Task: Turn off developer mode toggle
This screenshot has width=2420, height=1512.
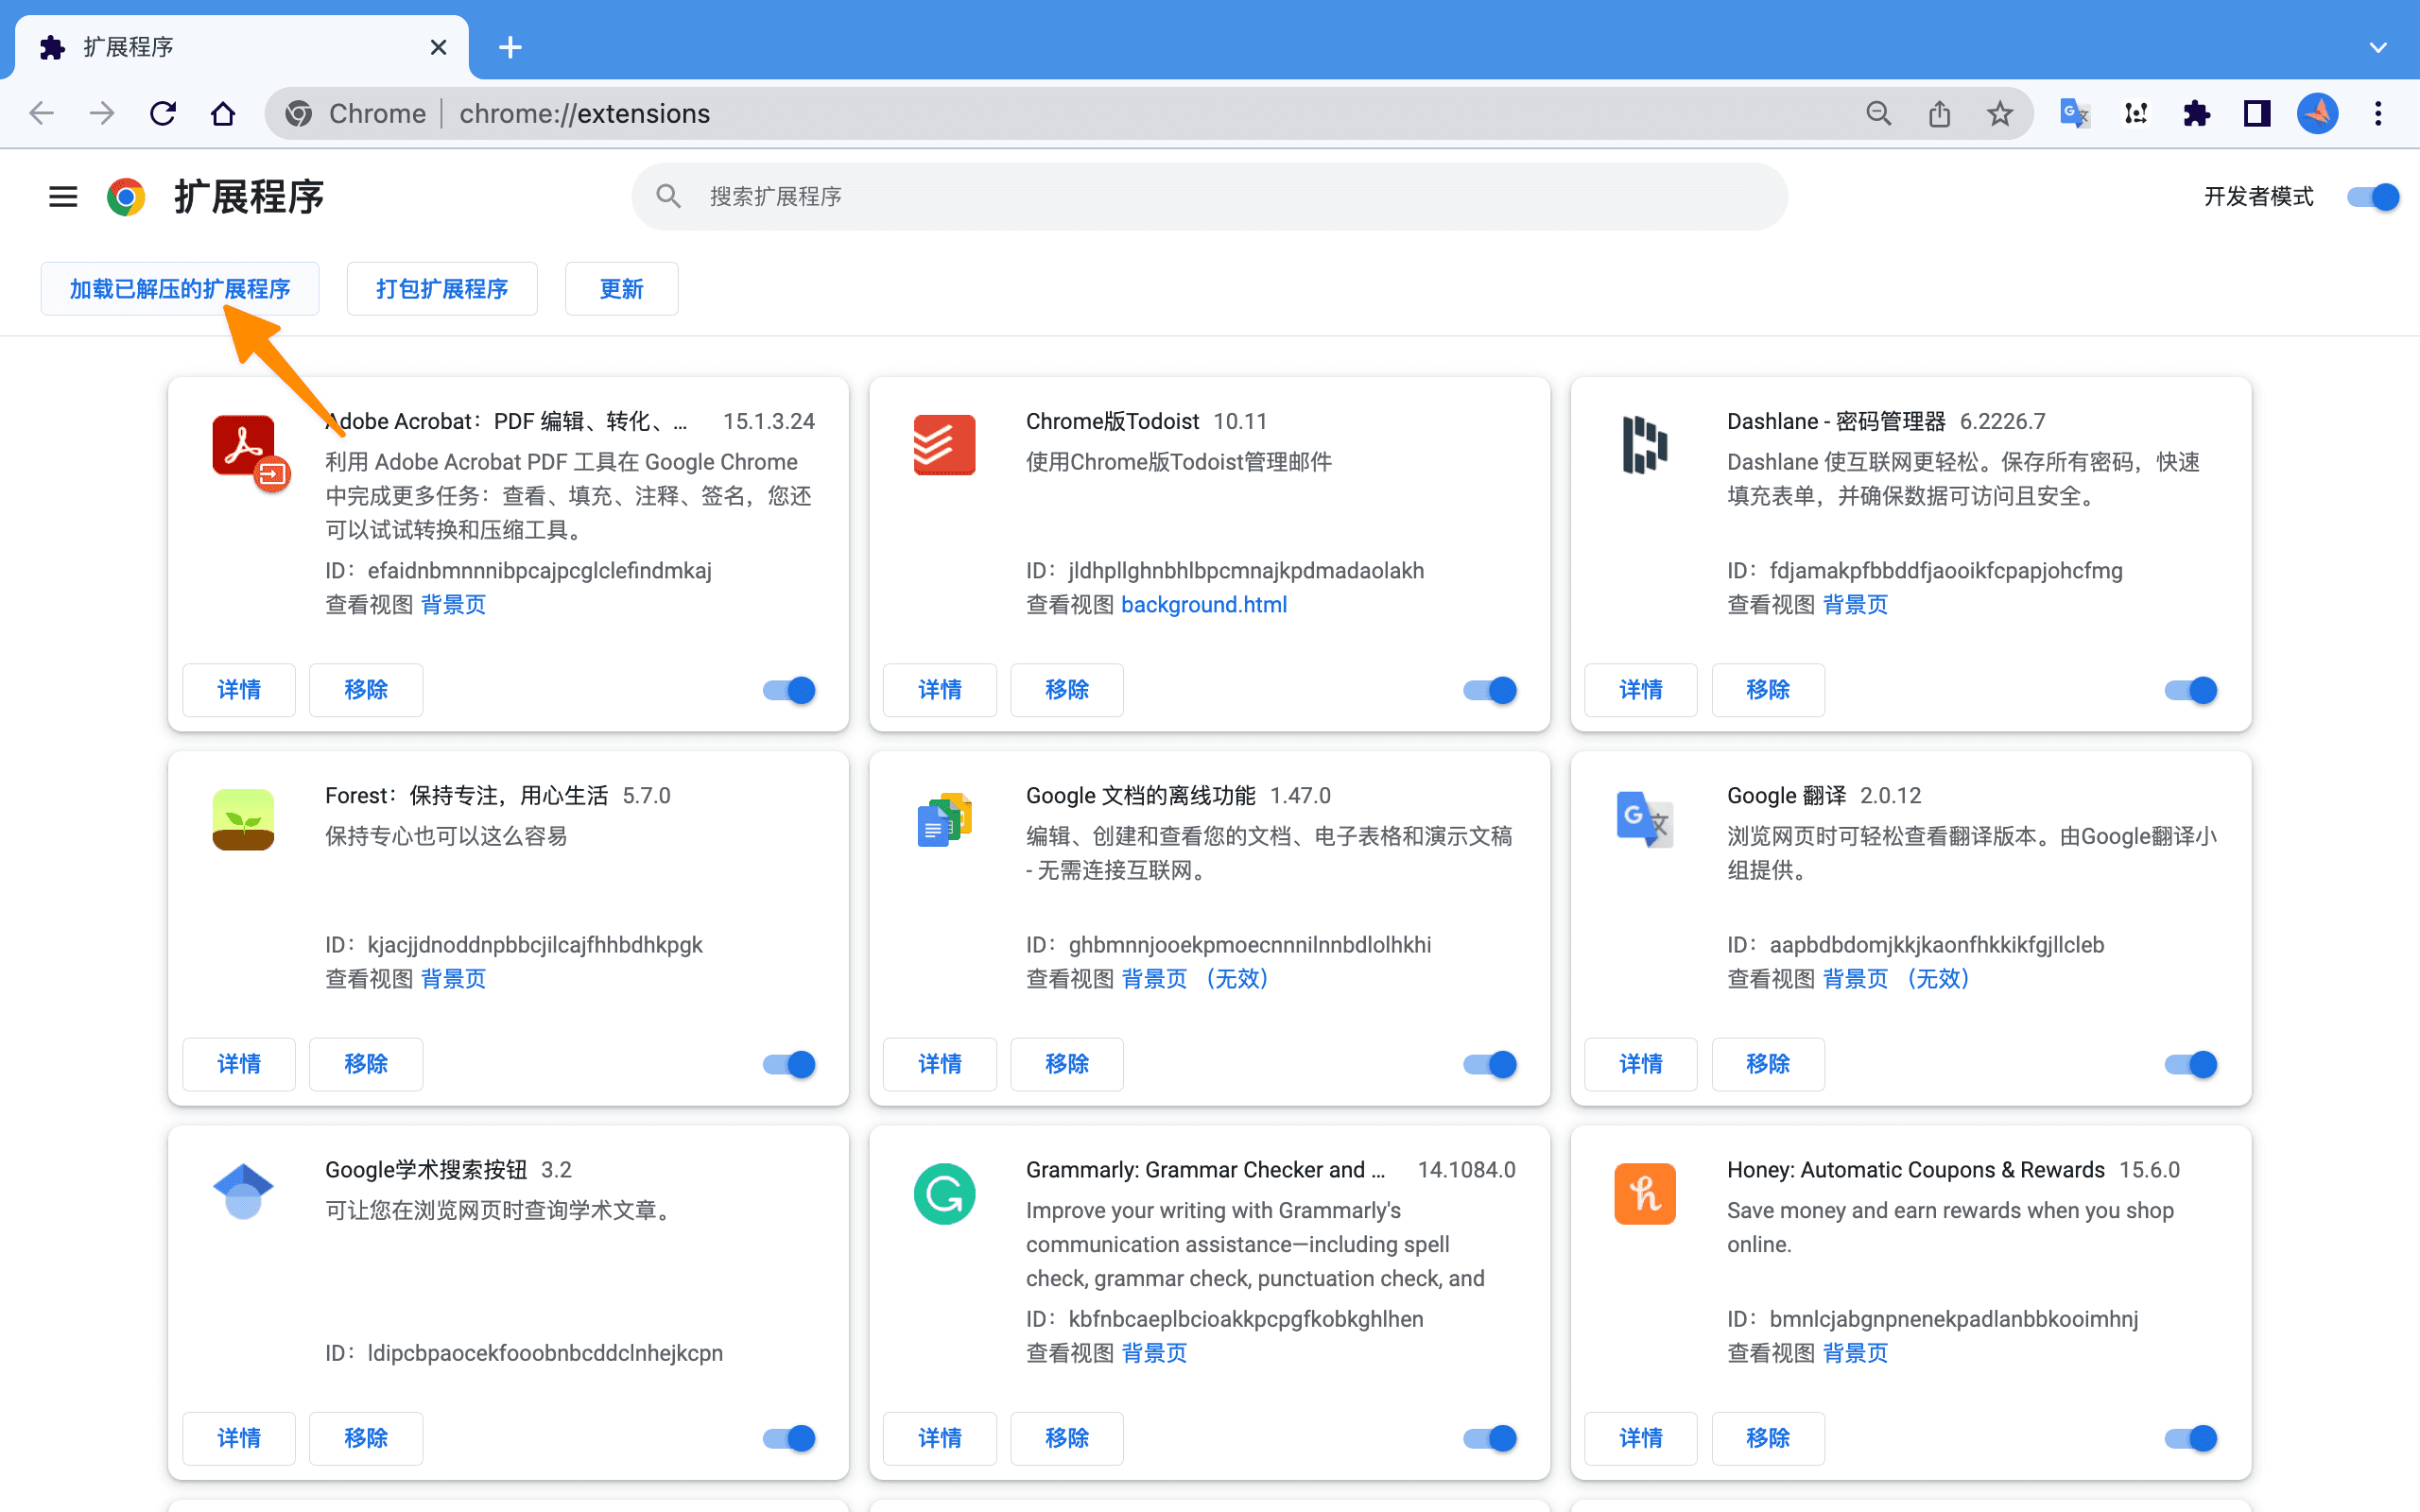Action: pyautogui.click(x=2373, y=196)
